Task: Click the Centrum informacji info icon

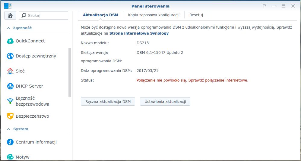Action: (x=10, y=142)
